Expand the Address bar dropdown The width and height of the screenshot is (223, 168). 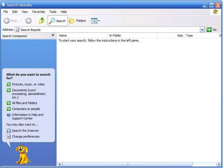pos(202,30)
